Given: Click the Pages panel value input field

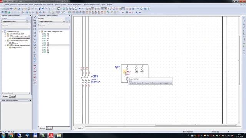Looking at the screenshot, I should (16, 27).
